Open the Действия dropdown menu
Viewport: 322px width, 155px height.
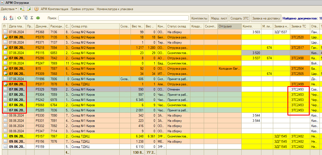coord(9,9)
